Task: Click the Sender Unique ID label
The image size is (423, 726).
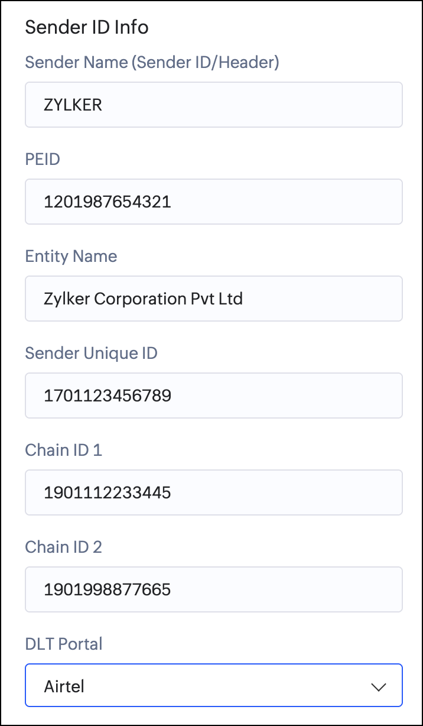Action: 91,353
